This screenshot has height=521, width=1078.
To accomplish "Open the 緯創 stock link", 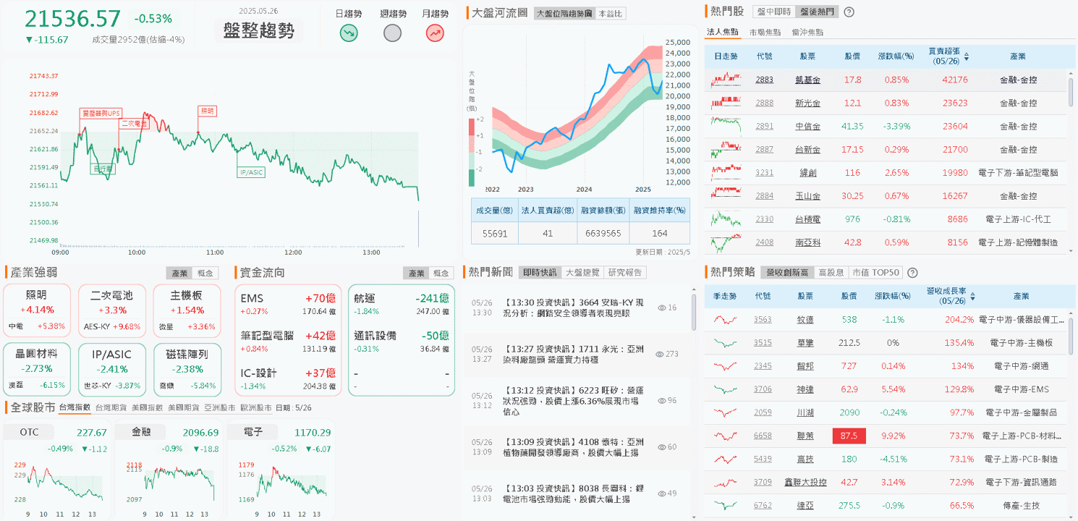I will point(807,172).
